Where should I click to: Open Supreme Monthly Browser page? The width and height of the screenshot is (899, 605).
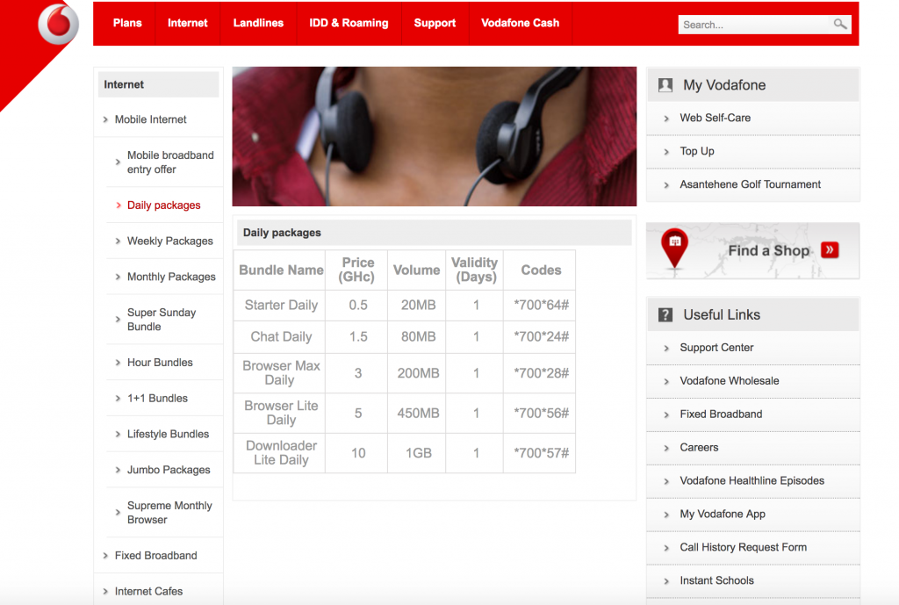169,513
